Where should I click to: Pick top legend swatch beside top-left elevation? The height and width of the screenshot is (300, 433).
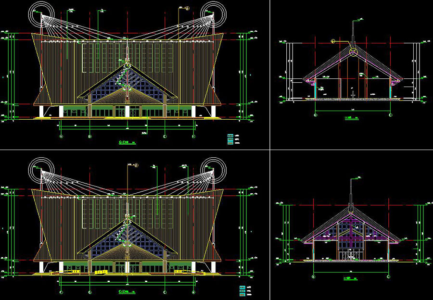pos(230,136)
